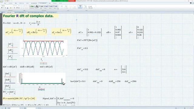Click the Replace input field in status bar
This screenshot has height=109, width=194.
click(x=31, y=108)
